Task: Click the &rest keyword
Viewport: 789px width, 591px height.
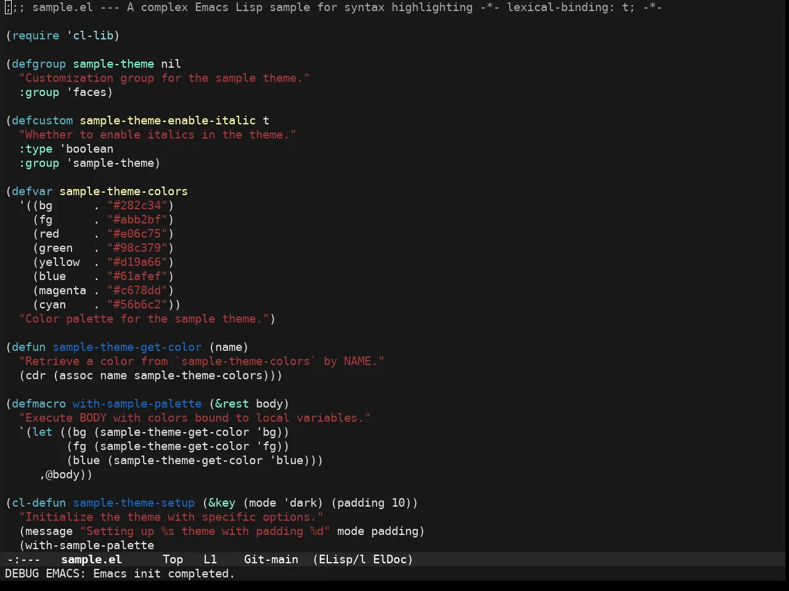Action: tap(232, 403)
